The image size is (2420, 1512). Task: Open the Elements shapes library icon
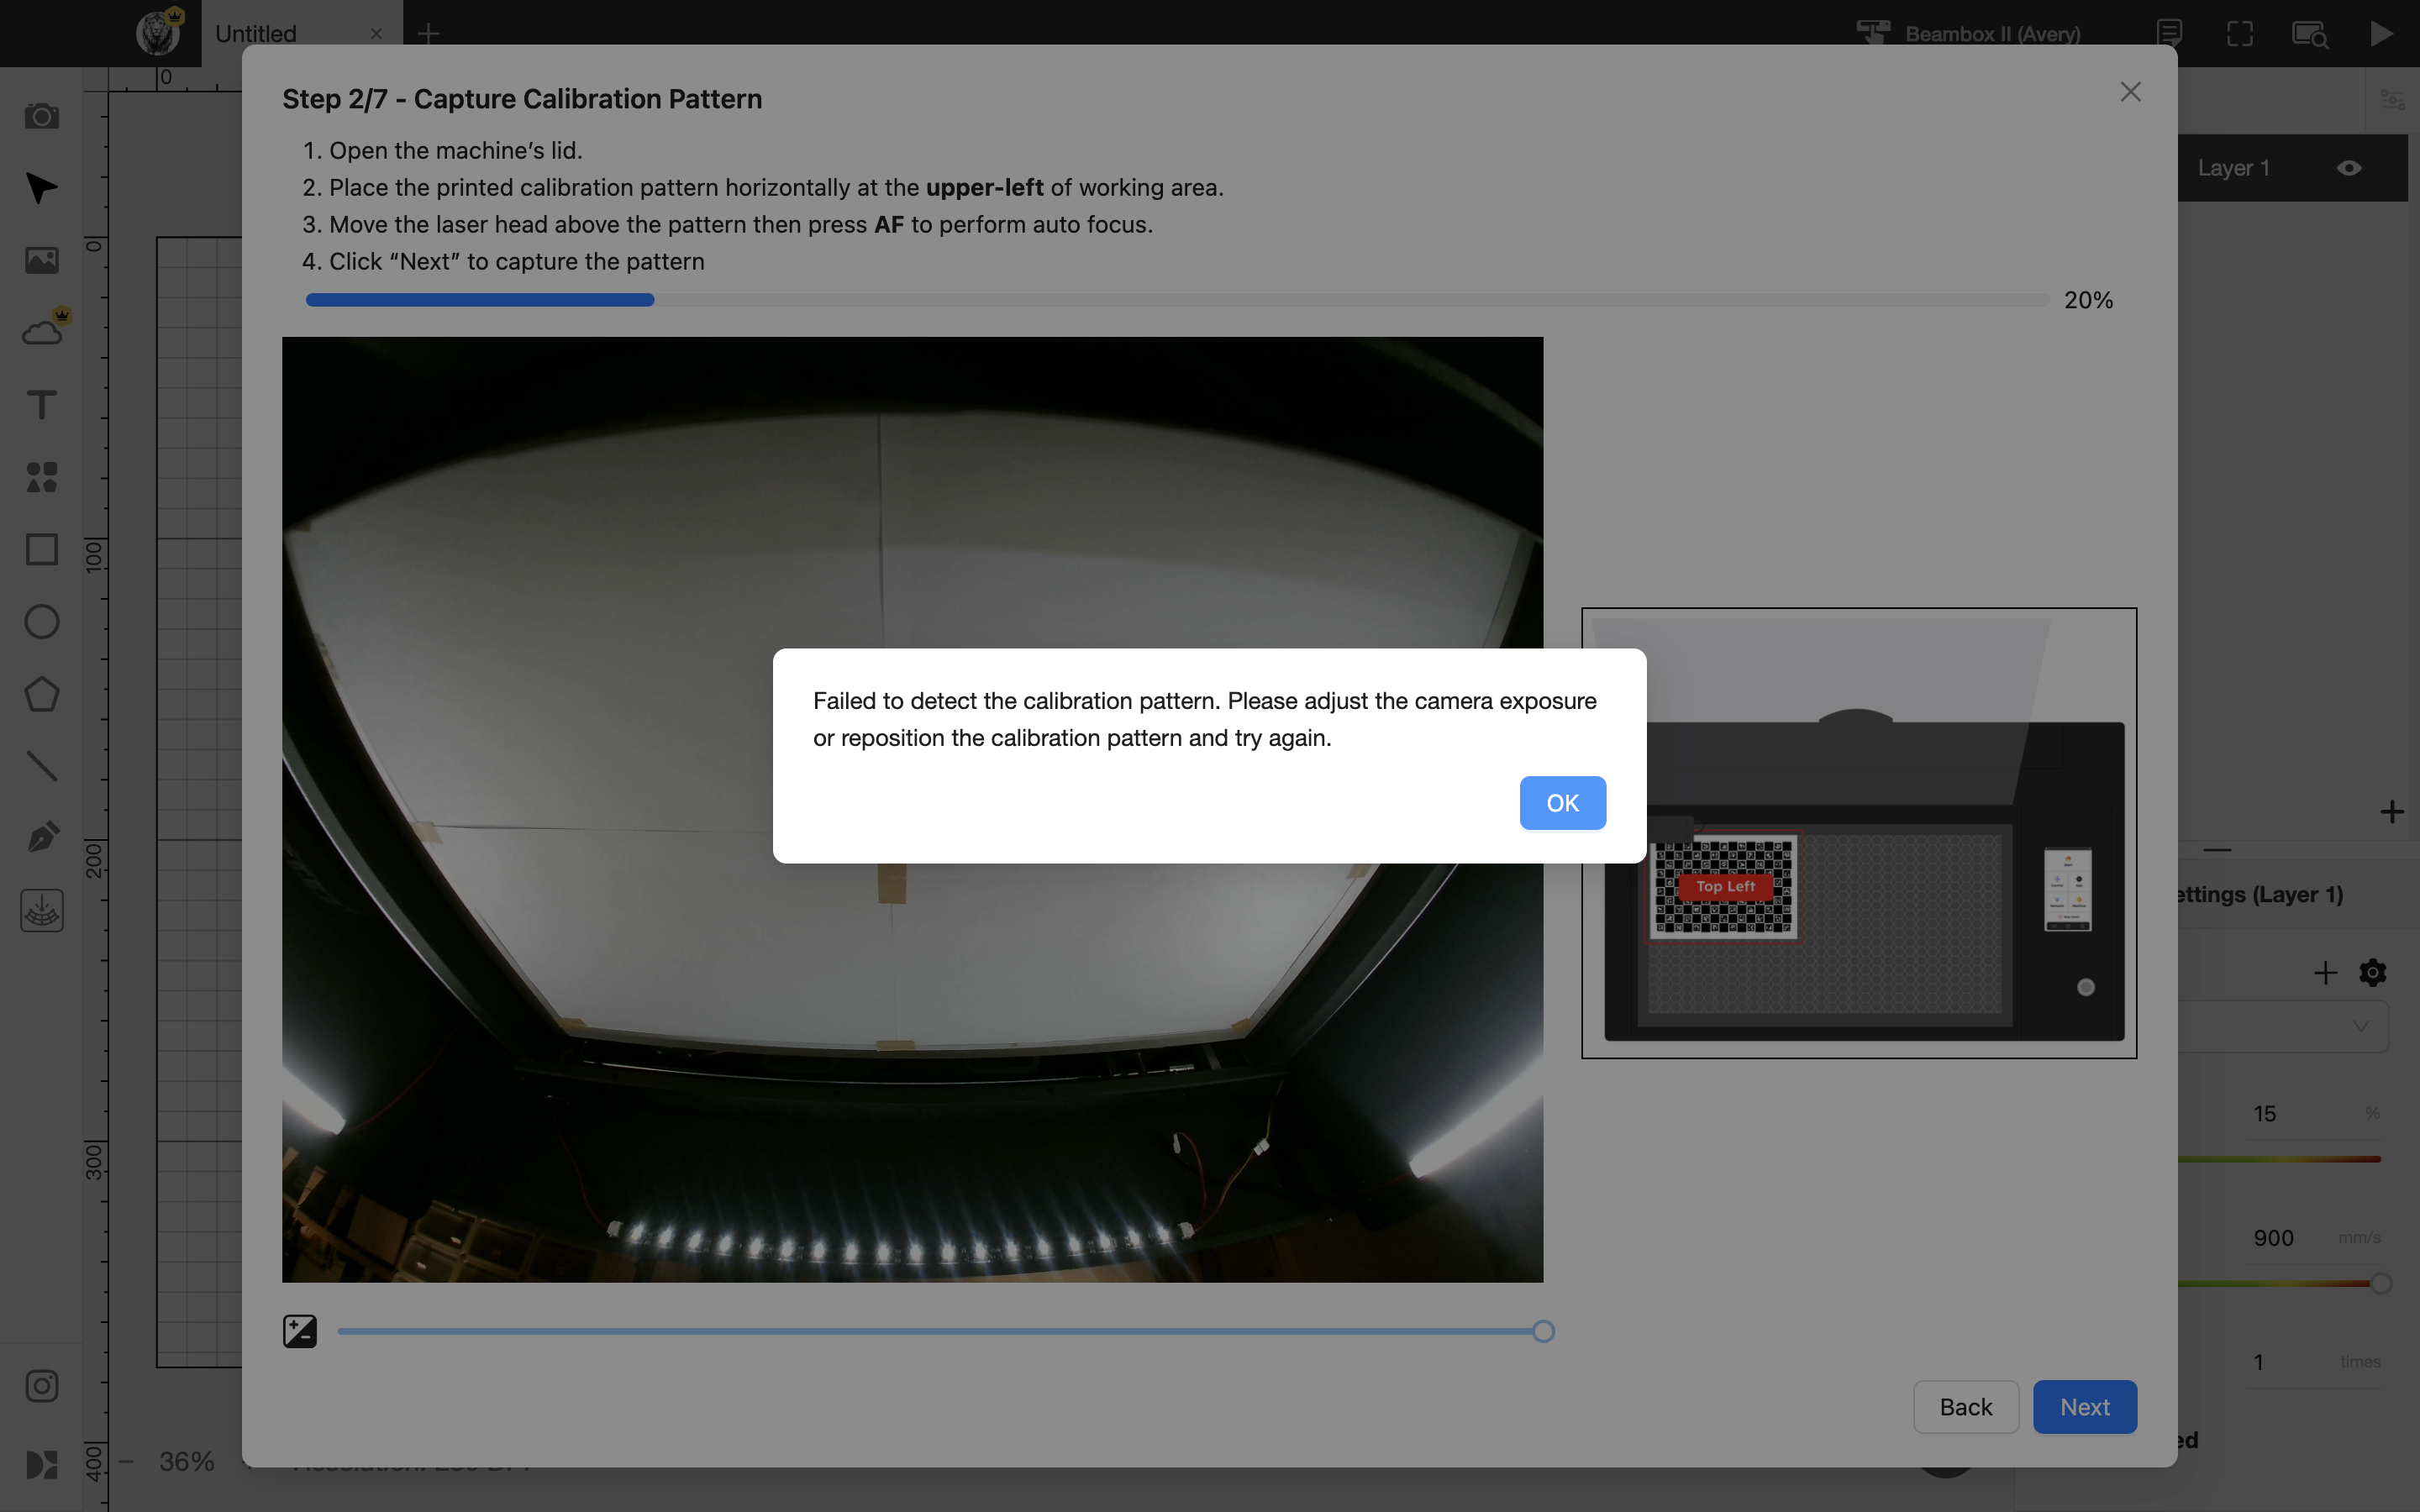tap(41, 477)
